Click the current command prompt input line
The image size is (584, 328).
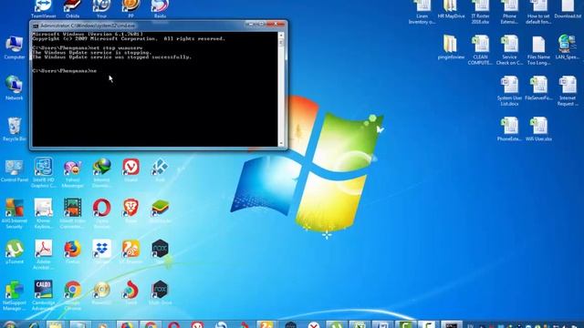tap(64, 71)
